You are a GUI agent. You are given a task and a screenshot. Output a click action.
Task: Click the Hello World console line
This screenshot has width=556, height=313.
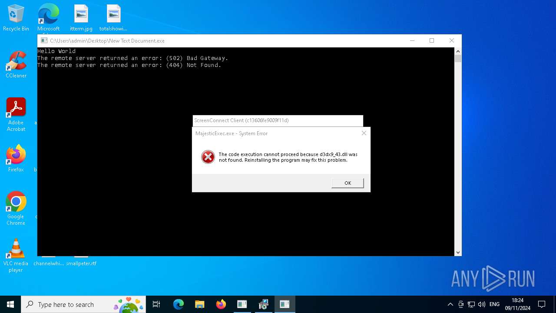[x=56, y=51]
